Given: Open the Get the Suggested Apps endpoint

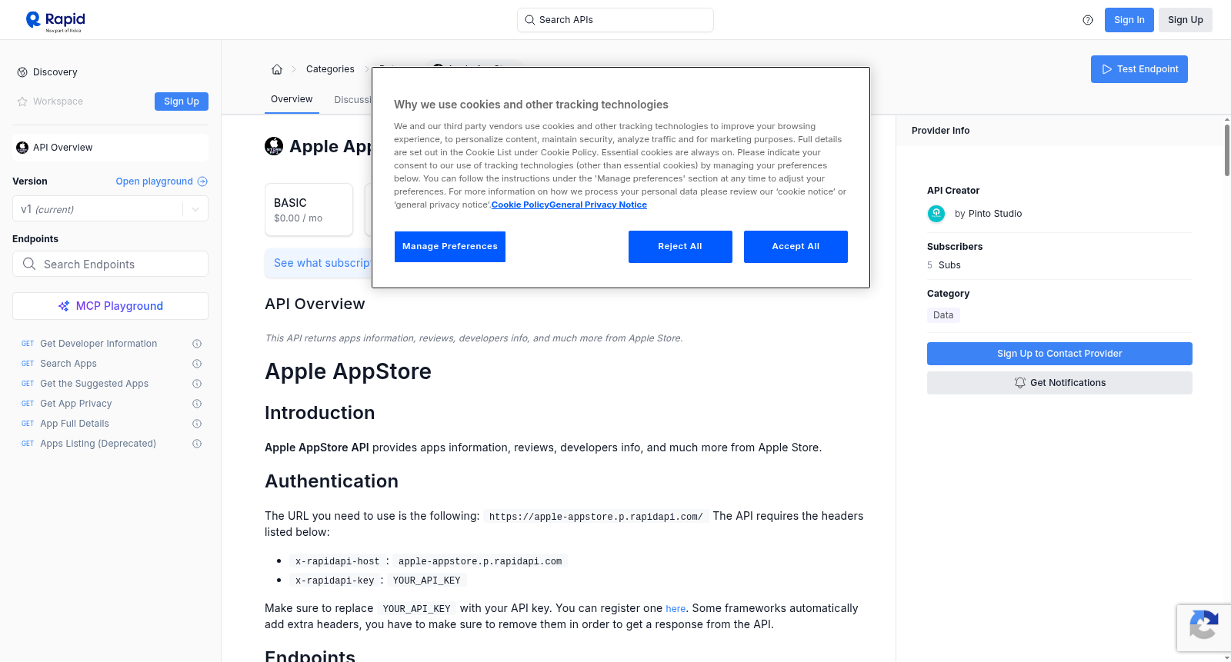Looking at the screenshot, I should pyautogui.click(x=94, y=384).
